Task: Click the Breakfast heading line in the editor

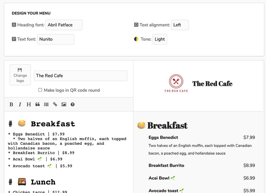Action: pyautogui.click(x=42, y=124)
